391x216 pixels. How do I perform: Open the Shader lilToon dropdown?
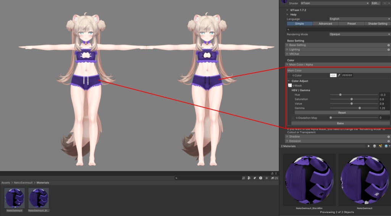point(334,3)
